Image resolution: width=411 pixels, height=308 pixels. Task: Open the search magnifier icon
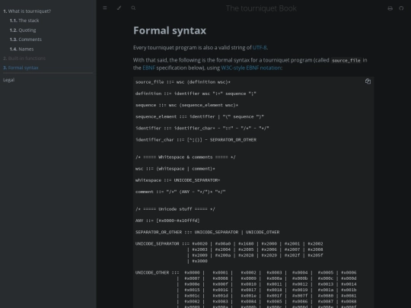(133, 8)
